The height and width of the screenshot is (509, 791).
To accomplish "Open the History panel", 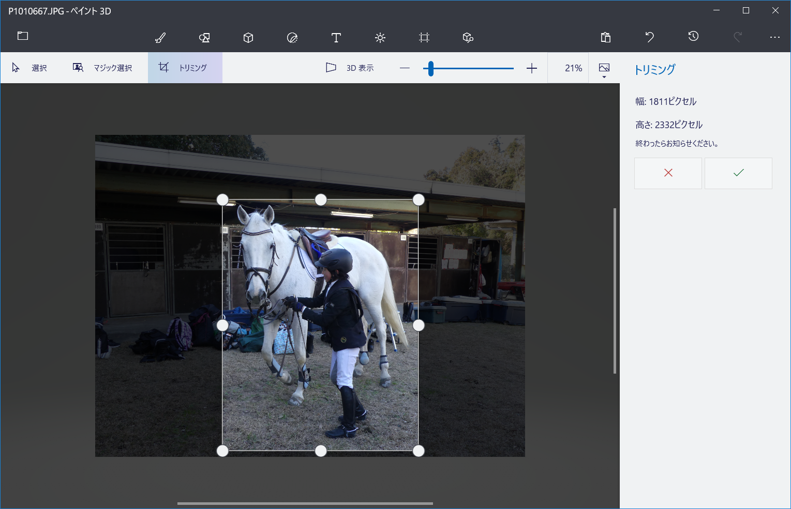I will pos(694,36).
